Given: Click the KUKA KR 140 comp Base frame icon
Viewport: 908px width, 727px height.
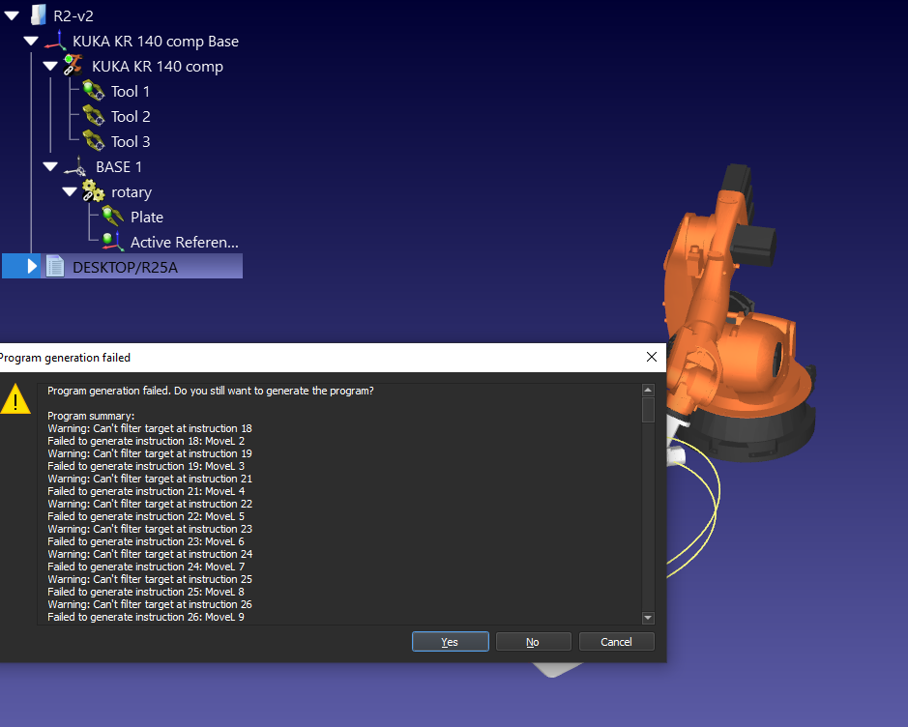Looking at the screenshot, I should (x=56, y=42).
